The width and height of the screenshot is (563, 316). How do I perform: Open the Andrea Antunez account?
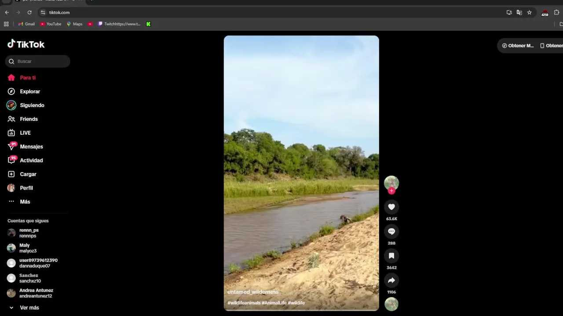[30, 293]
